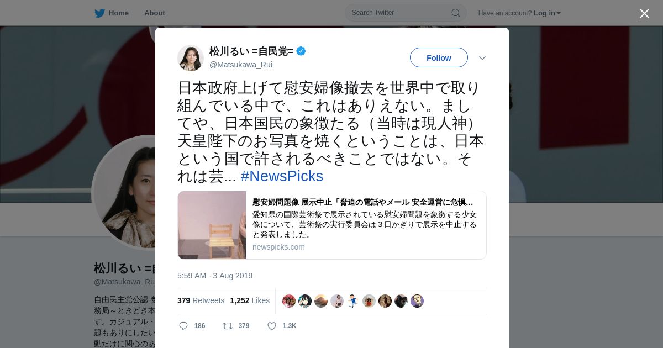Click the search magnifier icon
The width and height of the screenshot is (663, 348).
[456, 13]
